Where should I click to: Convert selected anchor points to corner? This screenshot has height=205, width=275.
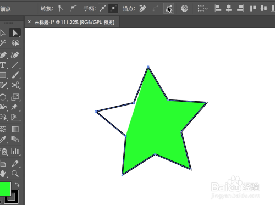click(x=61, y=8)
